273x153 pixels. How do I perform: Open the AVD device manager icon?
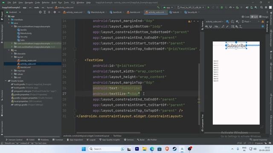tap(251, 8)
